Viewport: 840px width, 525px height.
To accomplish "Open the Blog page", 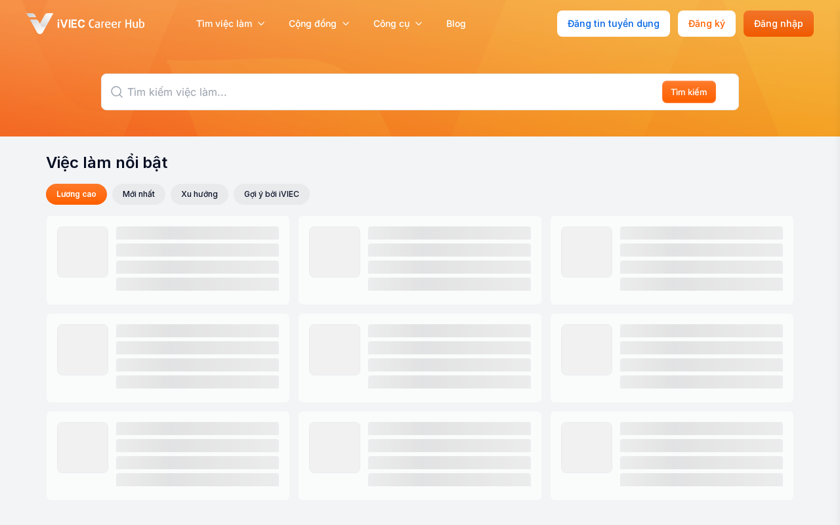I will (455, 24).
